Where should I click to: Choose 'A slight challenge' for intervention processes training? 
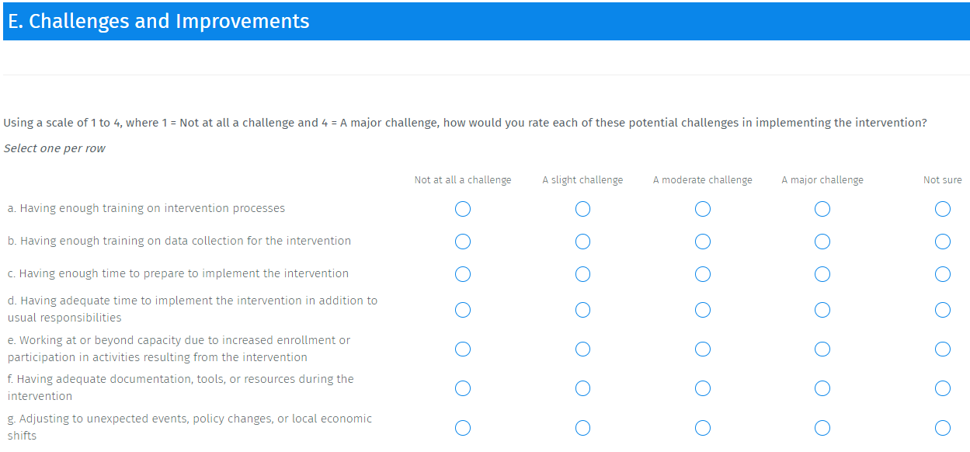tap(583, 209)
